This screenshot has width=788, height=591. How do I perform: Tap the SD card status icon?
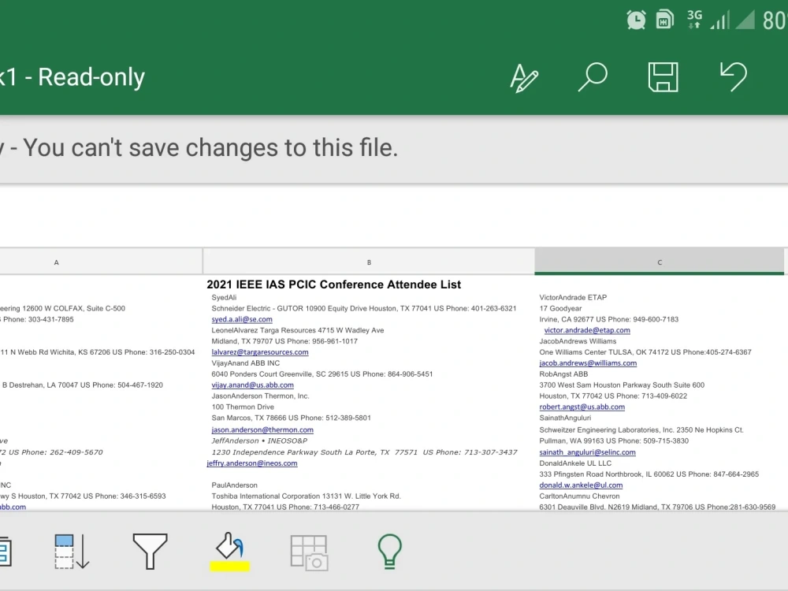[664, 20]
